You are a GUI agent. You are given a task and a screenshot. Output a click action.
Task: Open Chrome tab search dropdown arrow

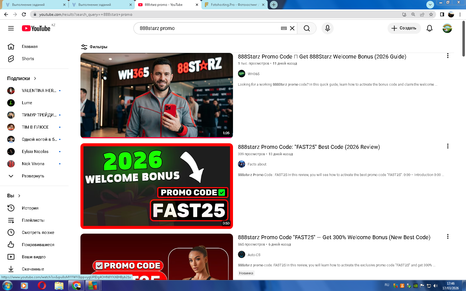click(x=430, y=4)
